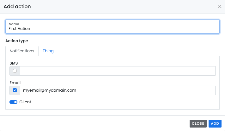Dismiss the Add action dialog with X
The height and width of the screenshot is (131, 225).
point(220,6)
